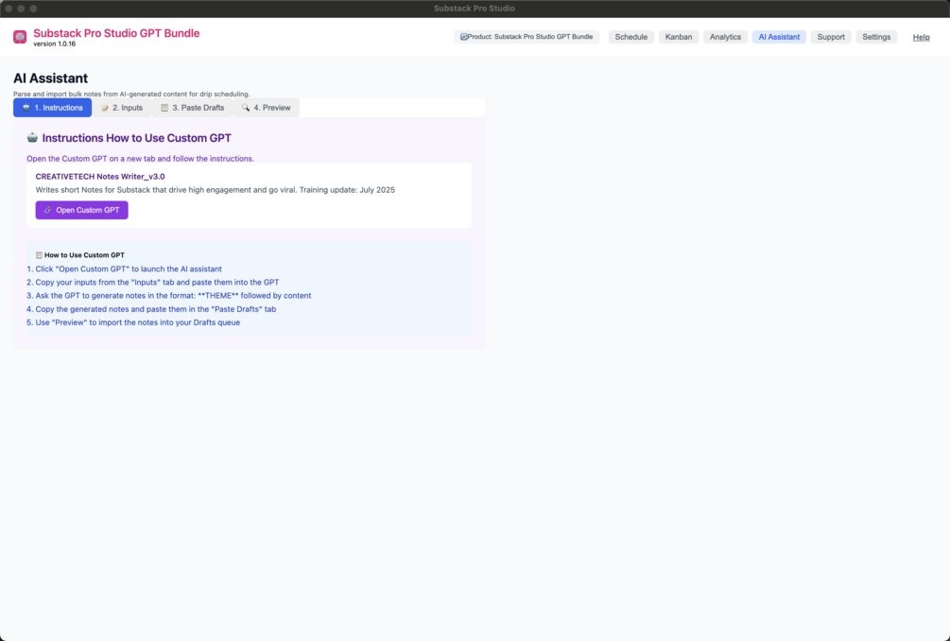Open the 2. Inputs tab
Viewport: 950px width, 641px height.
[122, 108]
